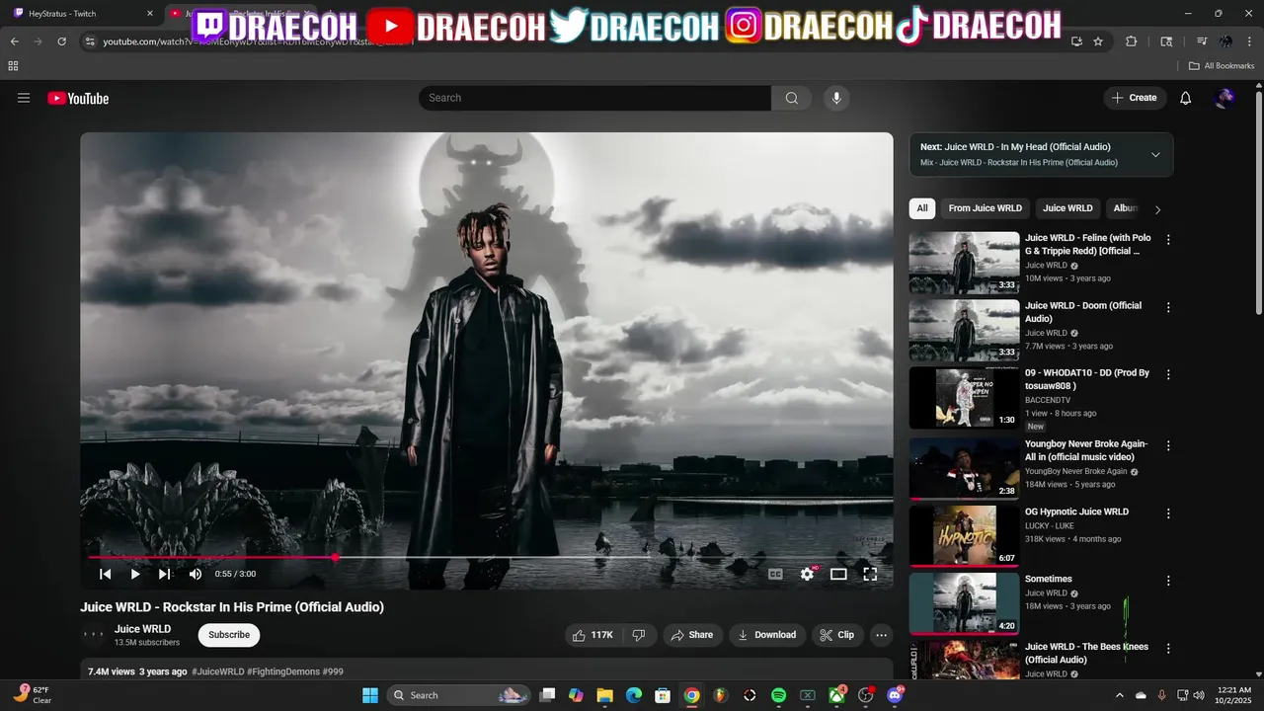This screenshot has width=1264, height=711.
Task: Select the Albums filter chip
Action: click(1126, 208)
